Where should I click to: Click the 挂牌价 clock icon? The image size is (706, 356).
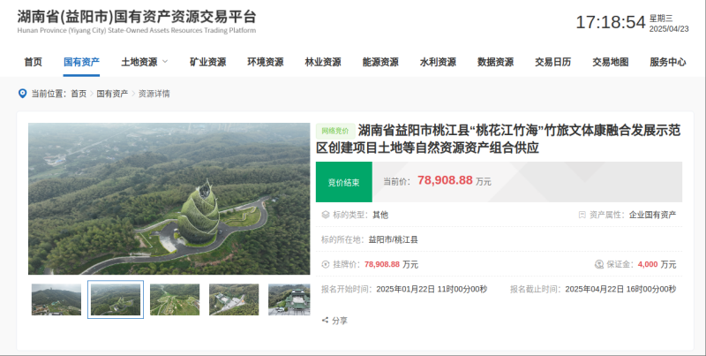click(x=326, y=264)
